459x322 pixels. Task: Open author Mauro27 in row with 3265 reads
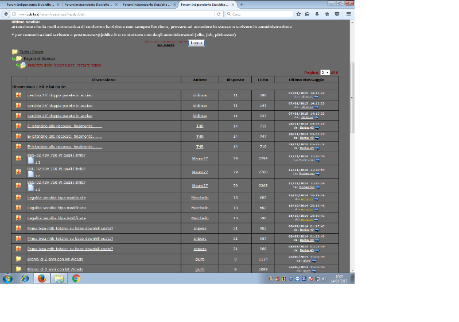tap(200, 185)
